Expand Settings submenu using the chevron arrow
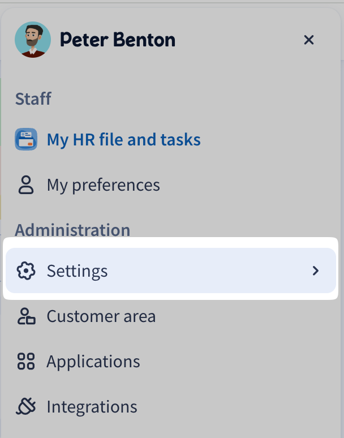This screenshot has width=344, height=438. tap(316, 271)
